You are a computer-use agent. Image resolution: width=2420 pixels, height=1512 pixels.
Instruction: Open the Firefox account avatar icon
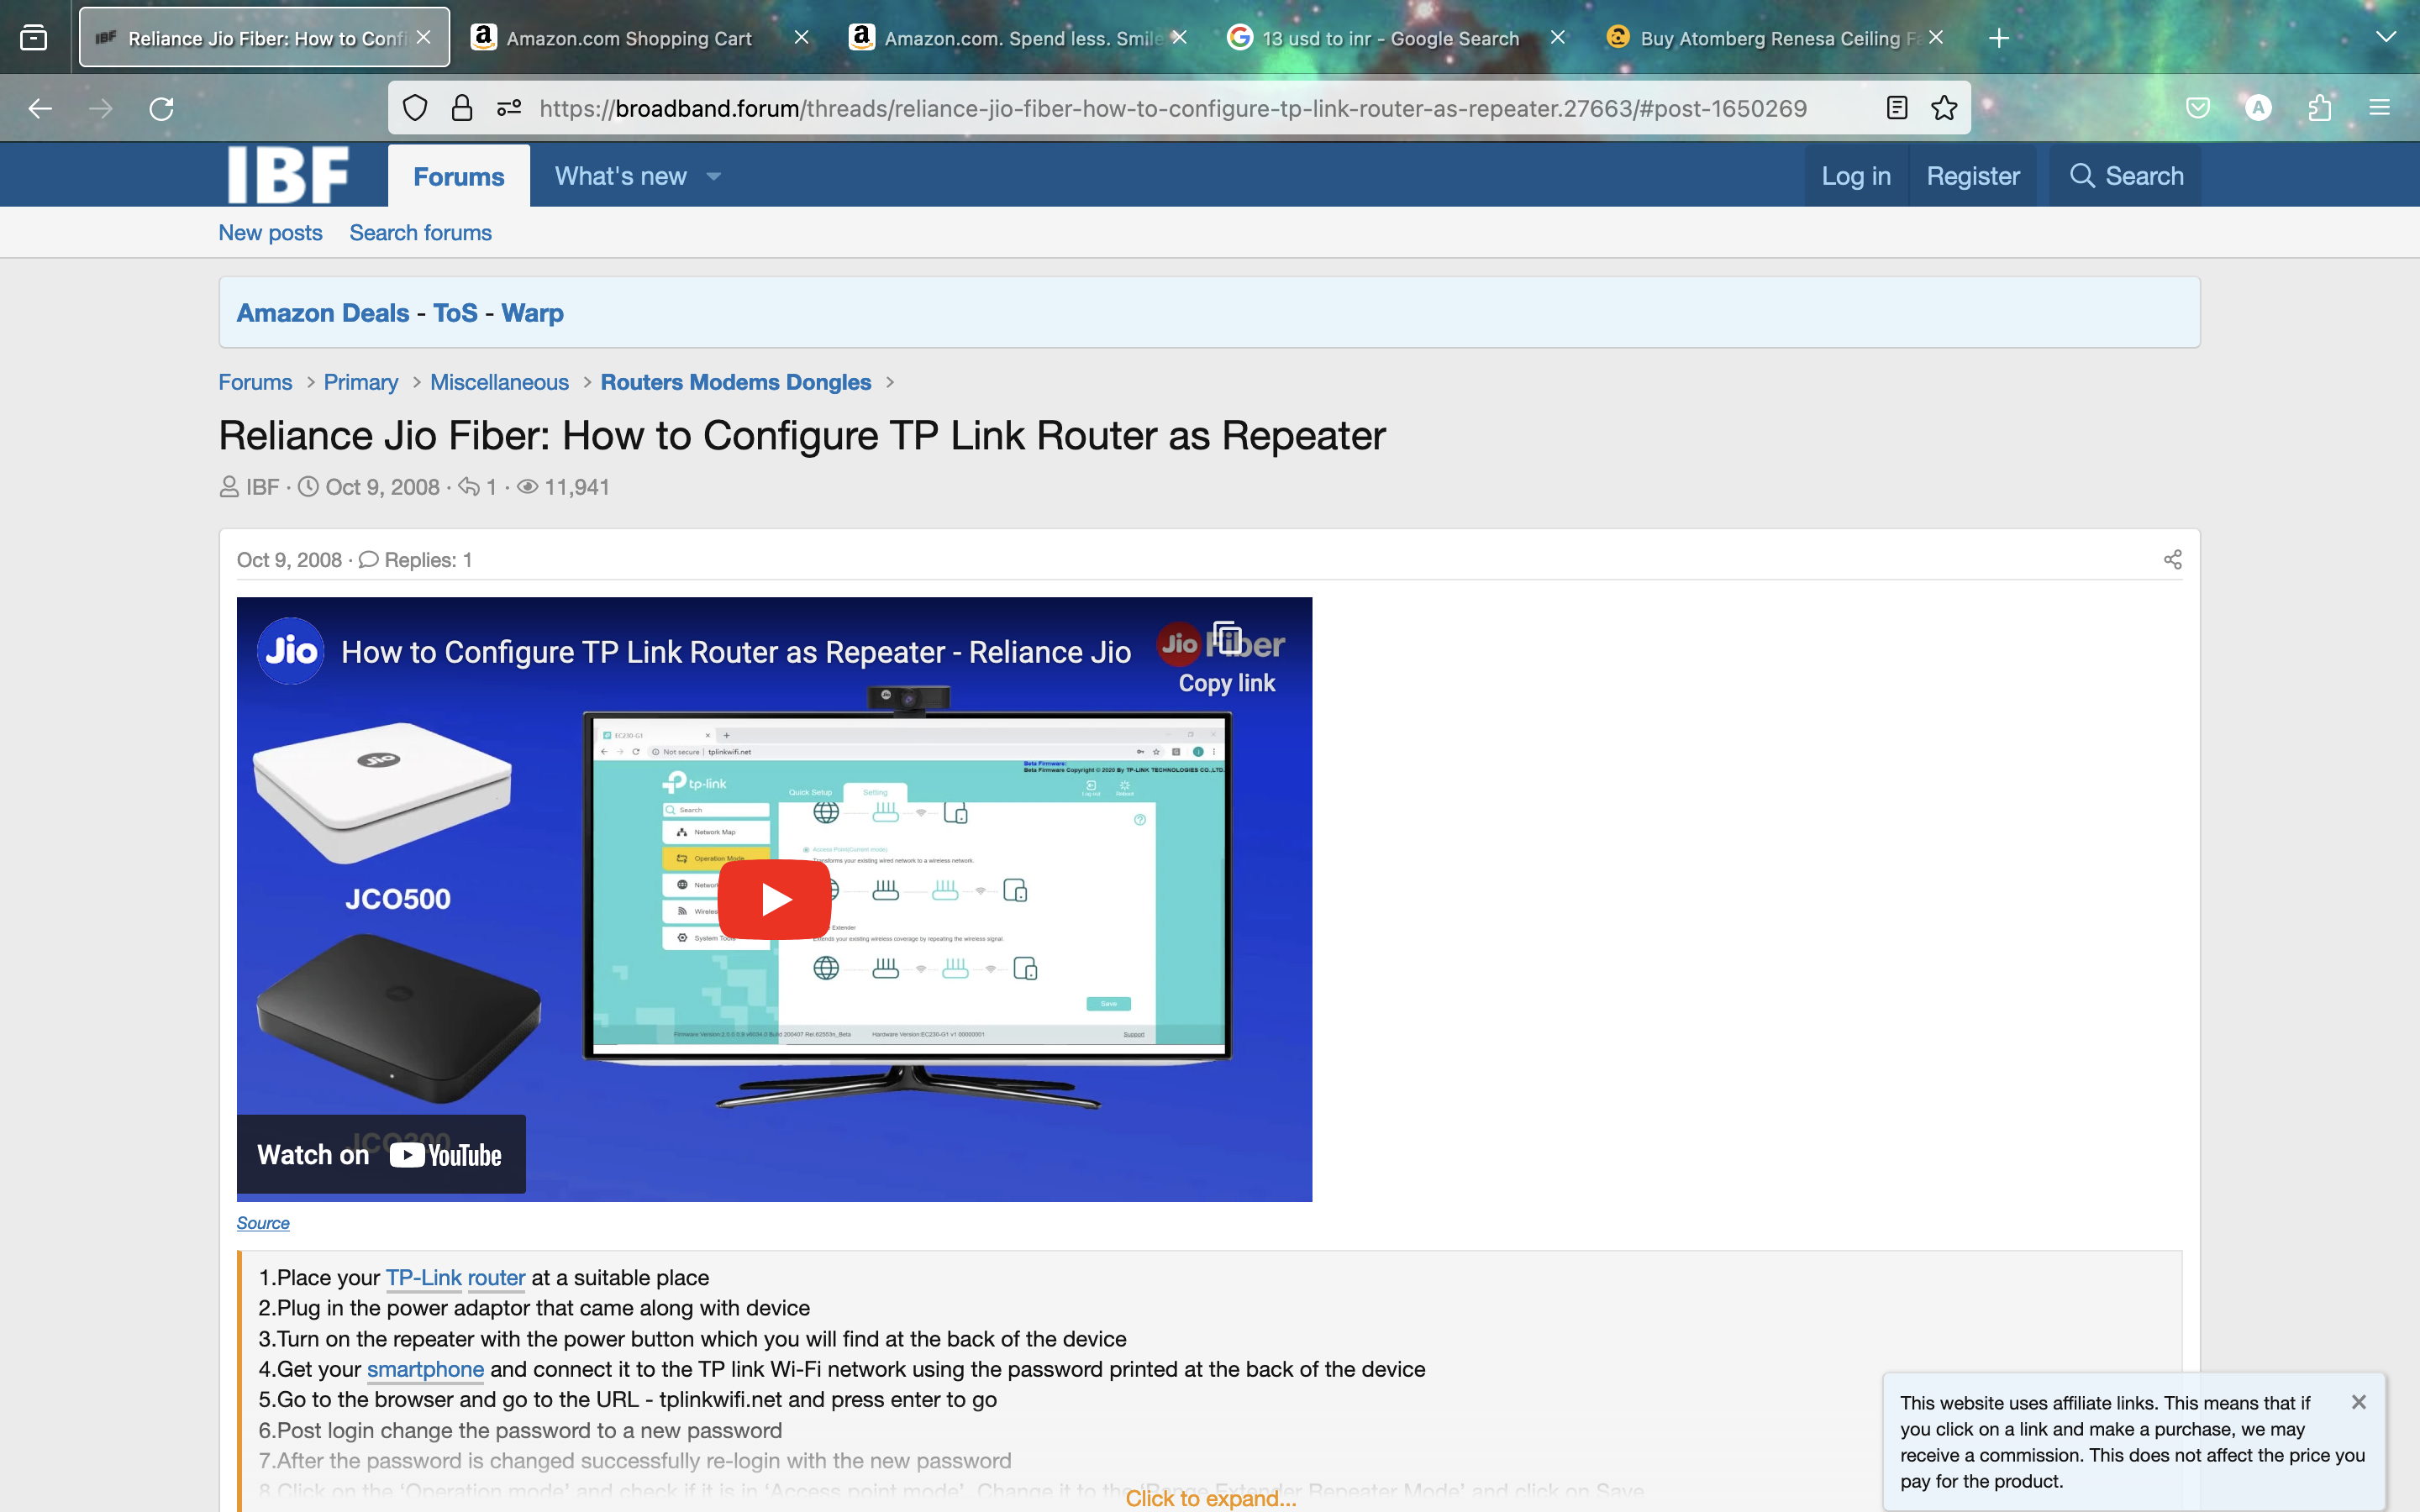[x=2258, y=108]
